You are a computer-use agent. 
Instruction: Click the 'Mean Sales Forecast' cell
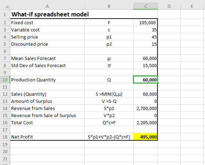[x=47, y=58]
